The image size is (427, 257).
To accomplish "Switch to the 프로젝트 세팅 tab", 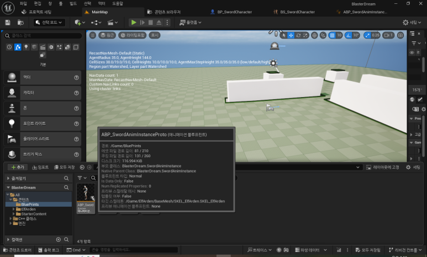I will click(36, 12).
